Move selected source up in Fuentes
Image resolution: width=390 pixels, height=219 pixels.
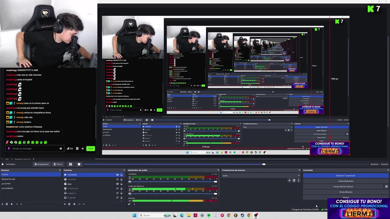click(x=80, y=204)
